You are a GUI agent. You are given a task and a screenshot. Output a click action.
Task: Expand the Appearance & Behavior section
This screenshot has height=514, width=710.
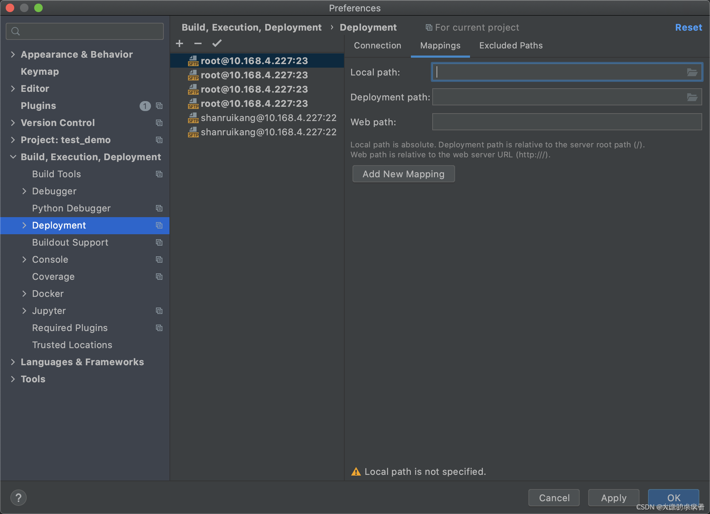[x=13, y=54]
